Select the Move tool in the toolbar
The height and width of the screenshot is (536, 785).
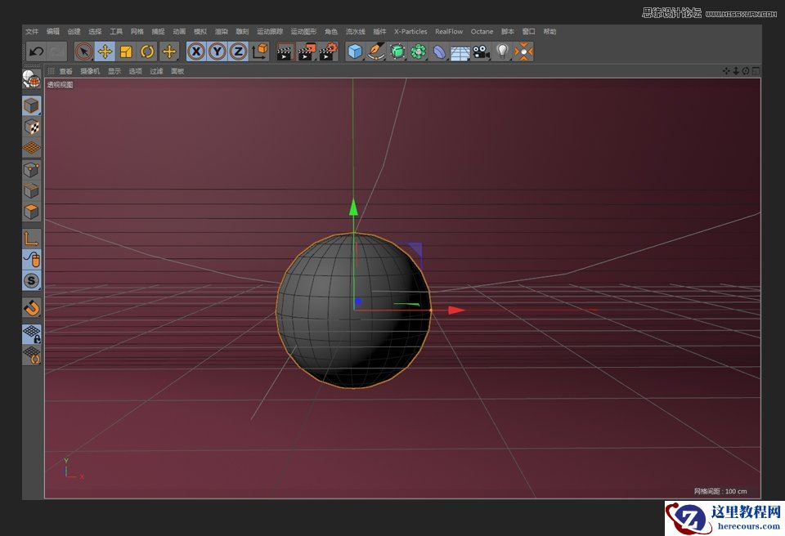[x=105, y=51]
